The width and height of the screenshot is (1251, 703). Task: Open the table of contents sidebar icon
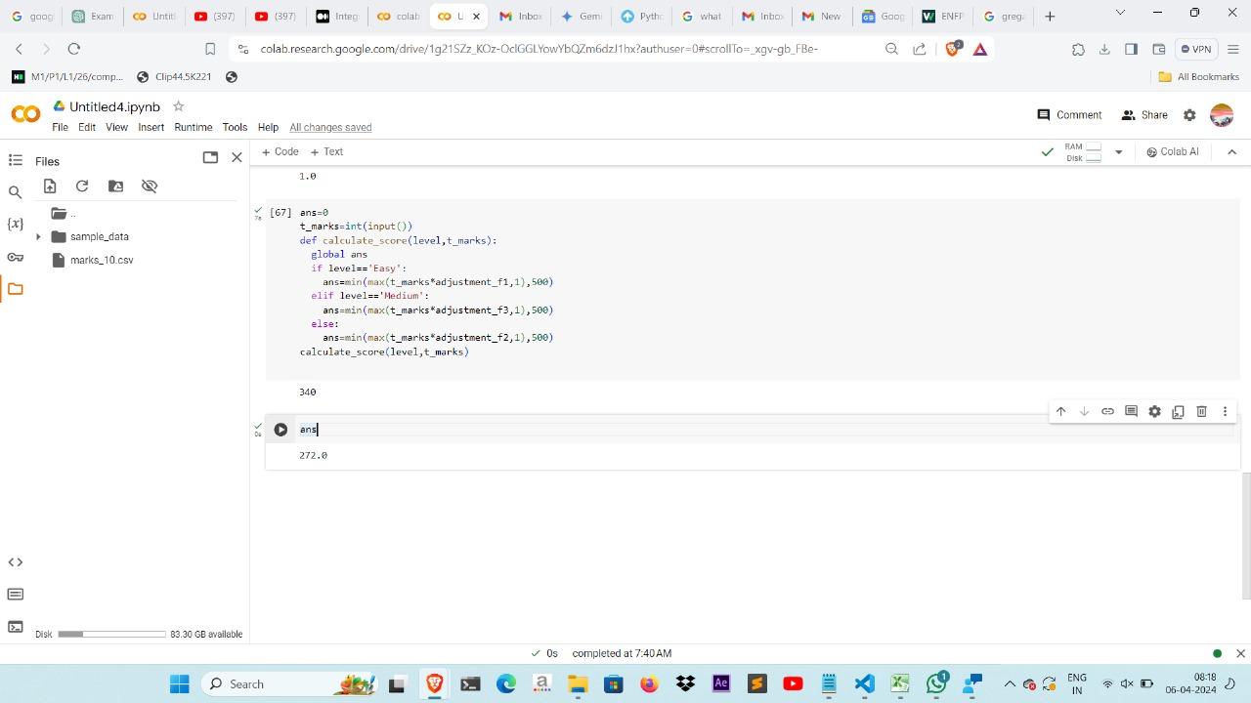click(15, 160)
